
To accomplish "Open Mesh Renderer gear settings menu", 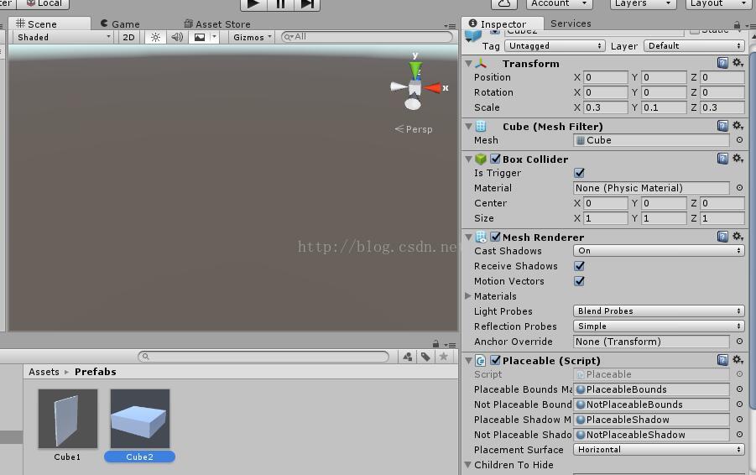I will click(x=738, y=237).
